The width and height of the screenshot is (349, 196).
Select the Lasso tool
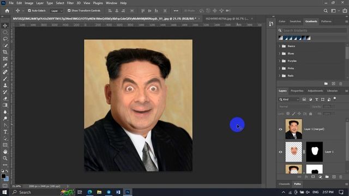click(5, 39)
